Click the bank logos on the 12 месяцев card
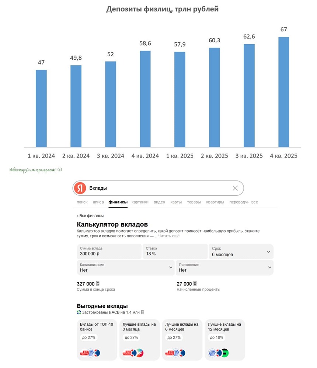317x368 pixels. pyautogui.click(x=218, y=353)
